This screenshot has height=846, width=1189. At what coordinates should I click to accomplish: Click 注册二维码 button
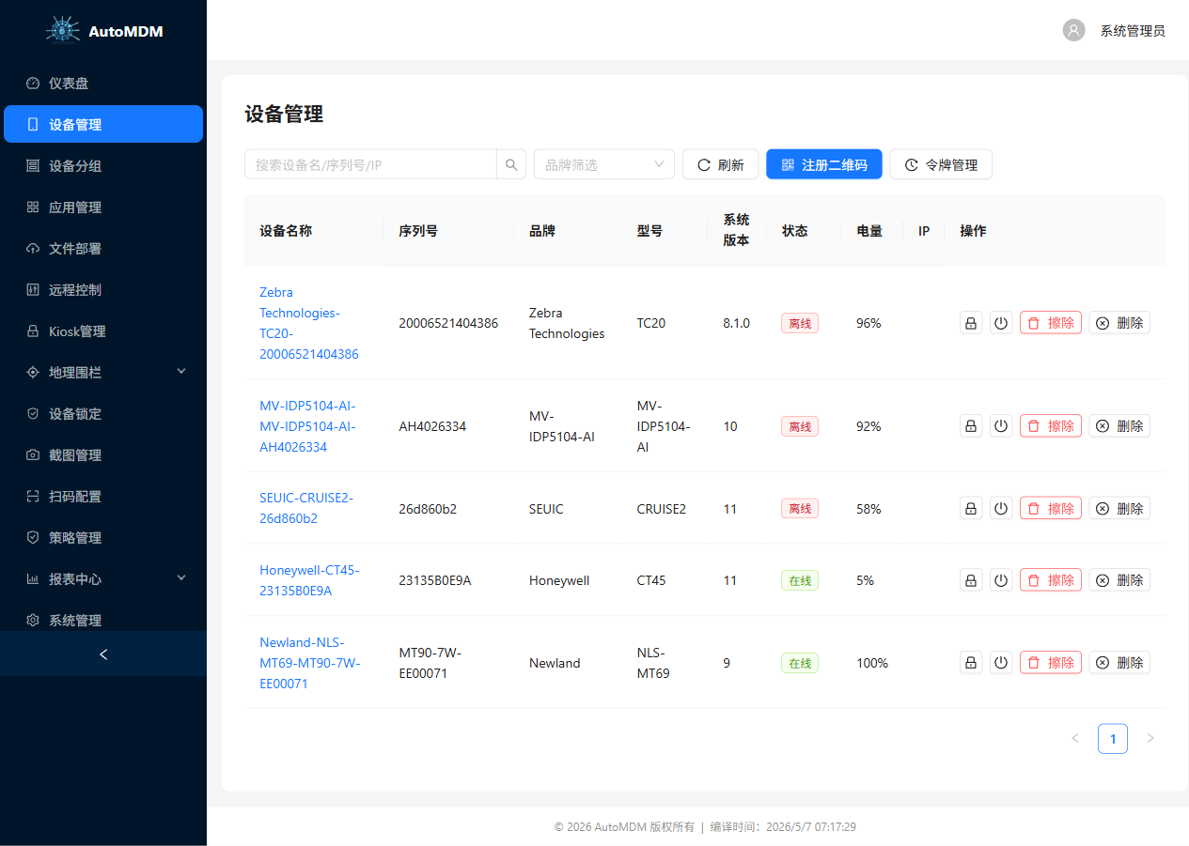(x=824, y=164)
